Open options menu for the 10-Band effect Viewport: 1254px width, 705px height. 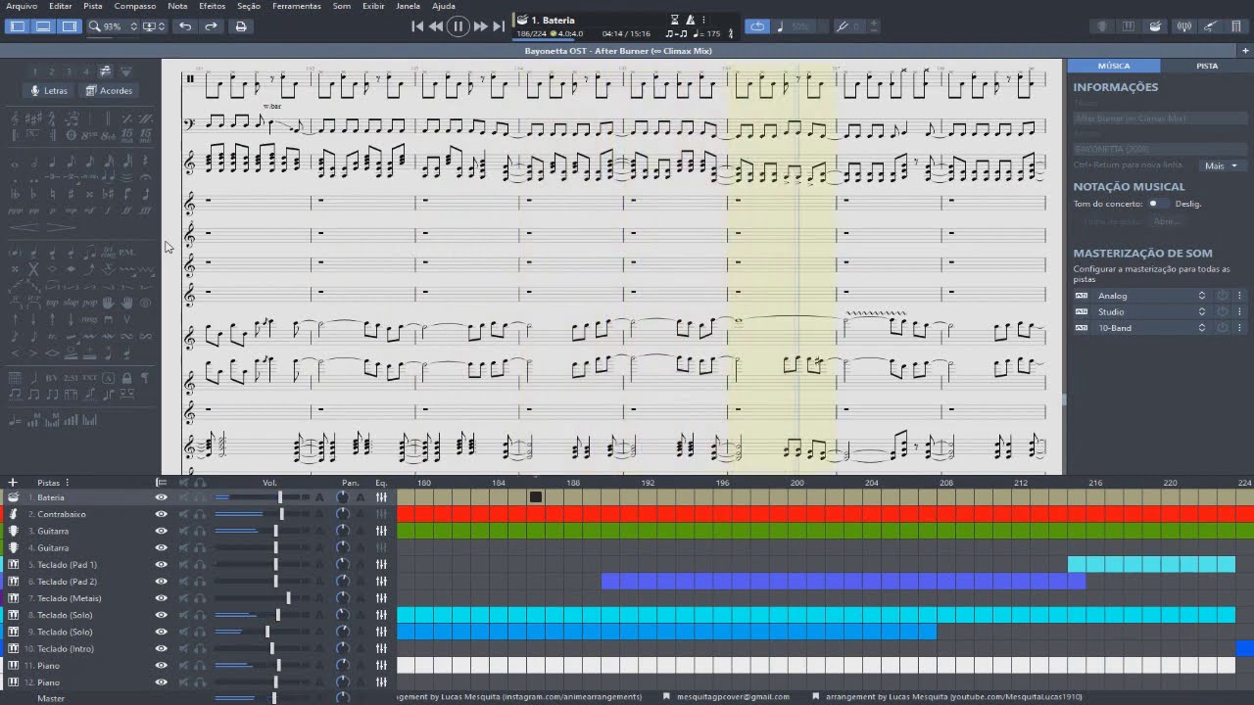pyautogui.click(x=1239, y=328)
